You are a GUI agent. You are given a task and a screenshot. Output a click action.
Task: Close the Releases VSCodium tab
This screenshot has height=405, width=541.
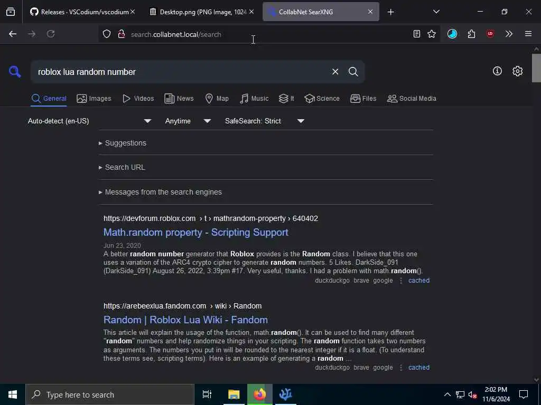[x=133, y=12]
